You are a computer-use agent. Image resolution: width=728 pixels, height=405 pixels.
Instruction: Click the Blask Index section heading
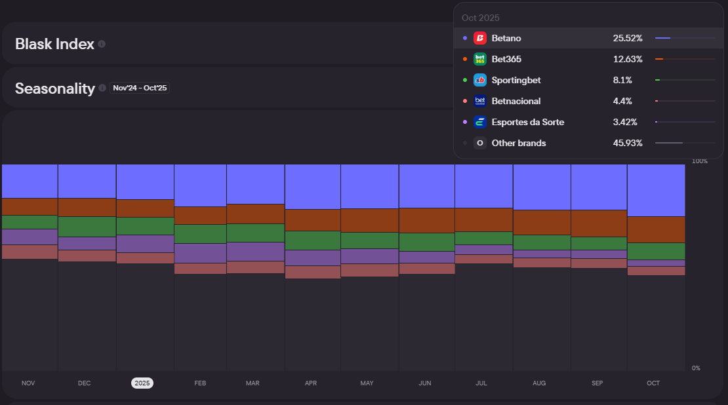(54, 44)
